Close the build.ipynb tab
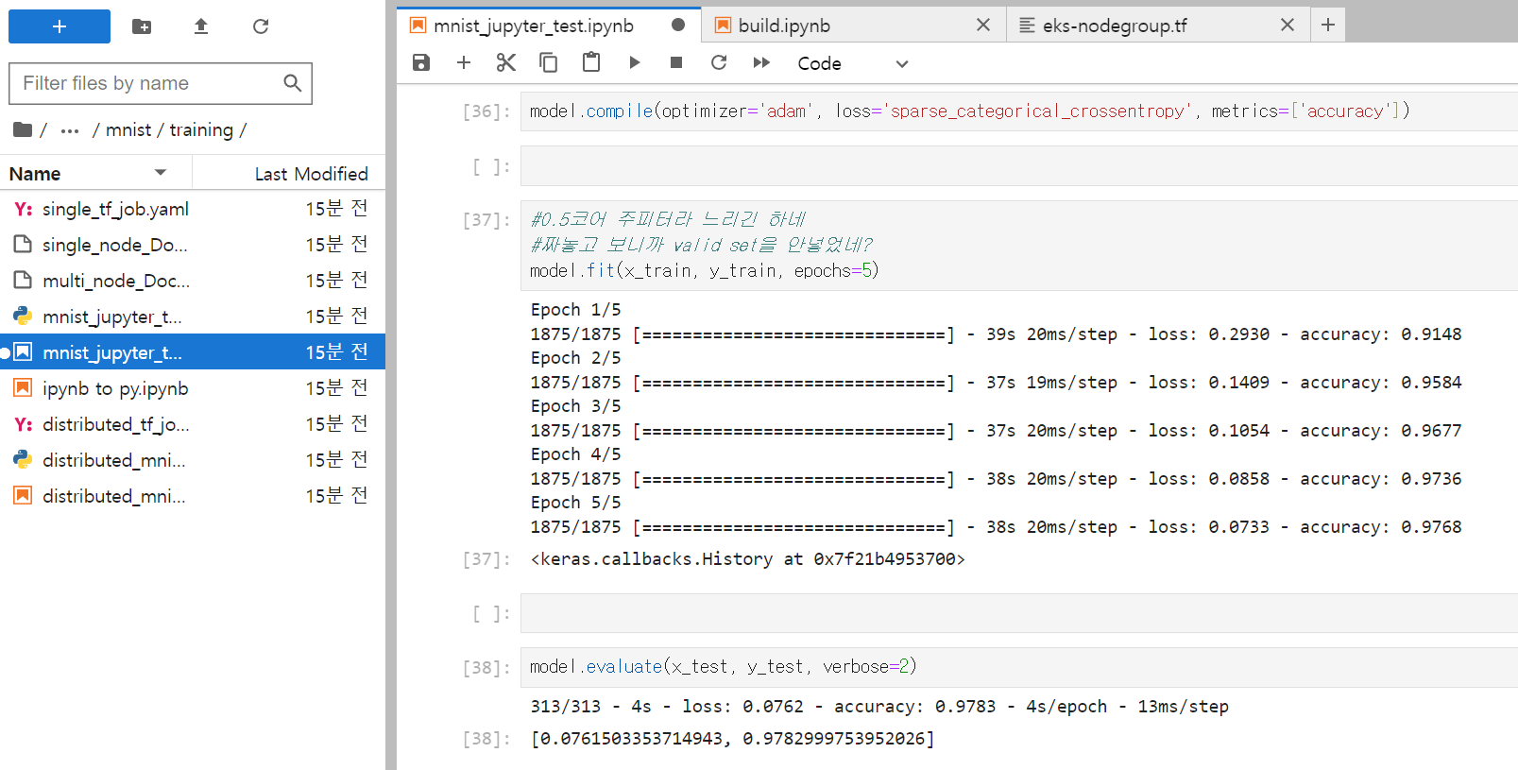This screenshot has height=770, width=1518. 983,26
